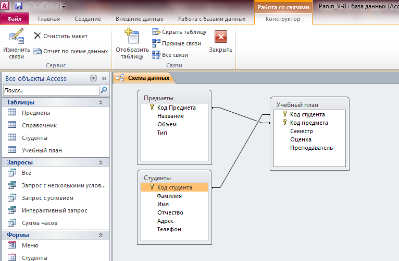
Task: Open the Внешние данные tab
Action: pos(140,19)
